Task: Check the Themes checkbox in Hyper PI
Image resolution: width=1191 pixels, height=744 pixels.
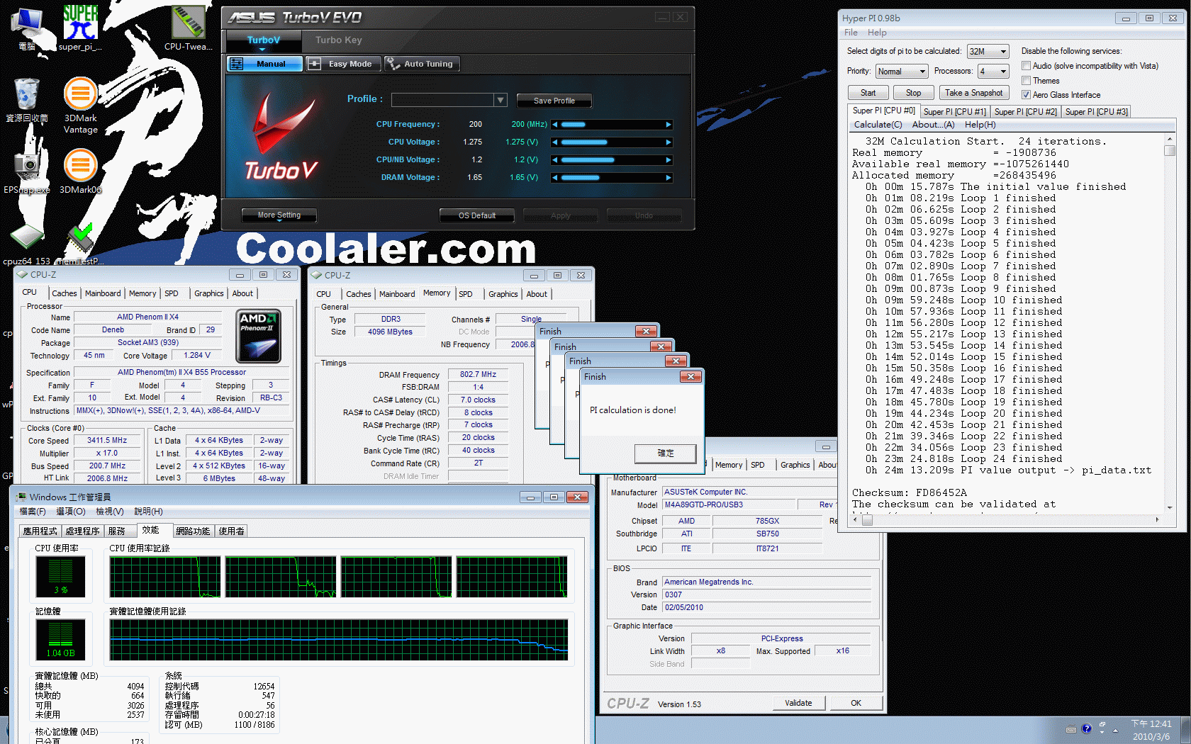Action: pyautogui.click(x=1026, y=81)
